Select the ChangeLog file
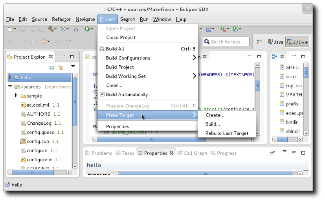 [x=39, y=123]
